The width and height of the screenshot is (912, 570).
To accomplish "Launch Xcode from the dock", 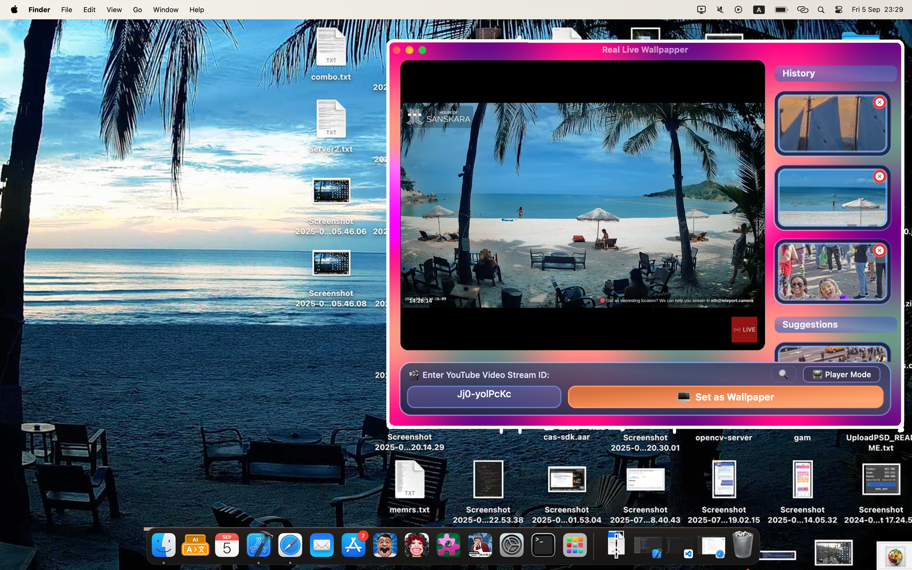I will tap(258, 545).
